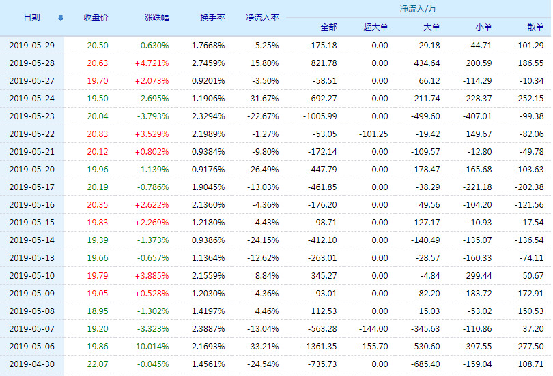Sort by the 净流入率 column header
This screenshot has height=376, width=553.
tap(262, 18)
